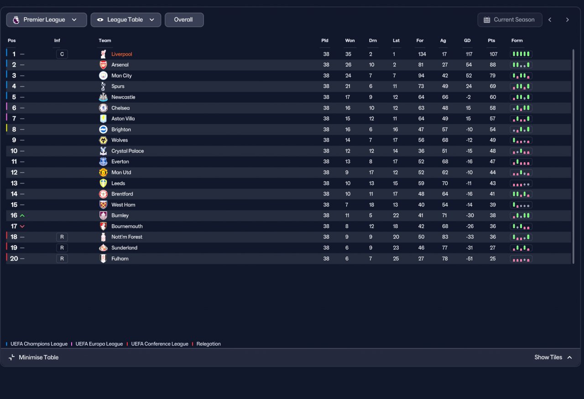Sort table by the Pts column header
Image resolution: width=584 pixels, height=399 pixels.
click(x=491, y=41)
